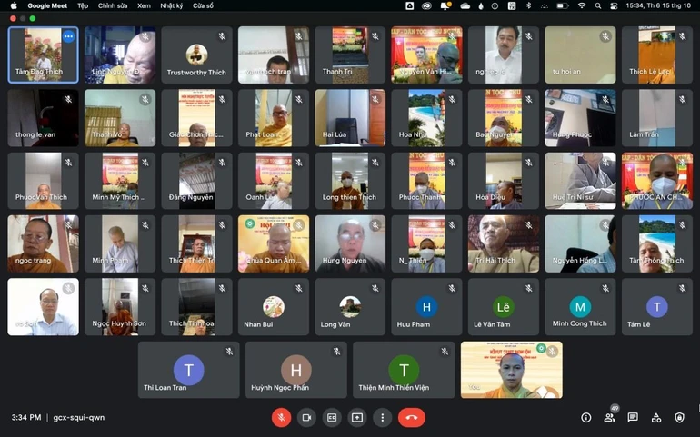Viewport: 700px width, 437px height.
Task: Select Thí Loan Tran participant tile
Action: tap(189, 370)
